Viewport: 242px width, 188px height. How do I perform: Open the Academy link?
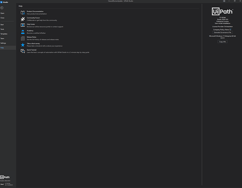(30, 30)
